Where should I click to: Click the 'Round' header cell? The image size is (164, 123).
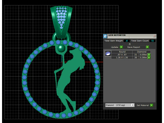point(122,52)
